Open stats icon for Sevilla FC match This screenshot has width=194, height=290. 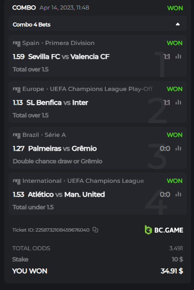[178, 56]
